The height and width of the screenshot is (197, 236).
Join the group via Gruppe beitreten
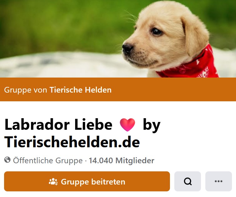click(x=87, y=181)
